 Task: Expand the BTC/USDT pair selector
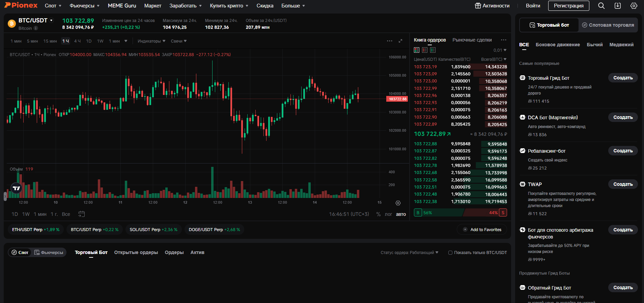click(x=52, y=21)
